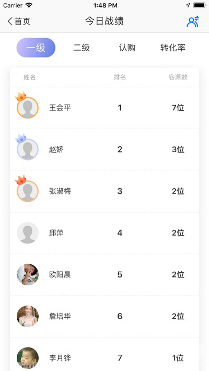
Task: Tap the battery indicator in status bar
Action: coord(199,5)
